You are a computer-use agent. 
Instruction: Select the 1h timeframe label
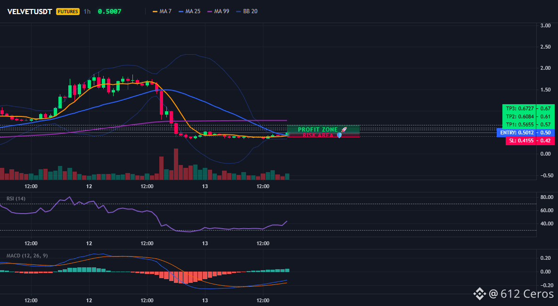87,11
